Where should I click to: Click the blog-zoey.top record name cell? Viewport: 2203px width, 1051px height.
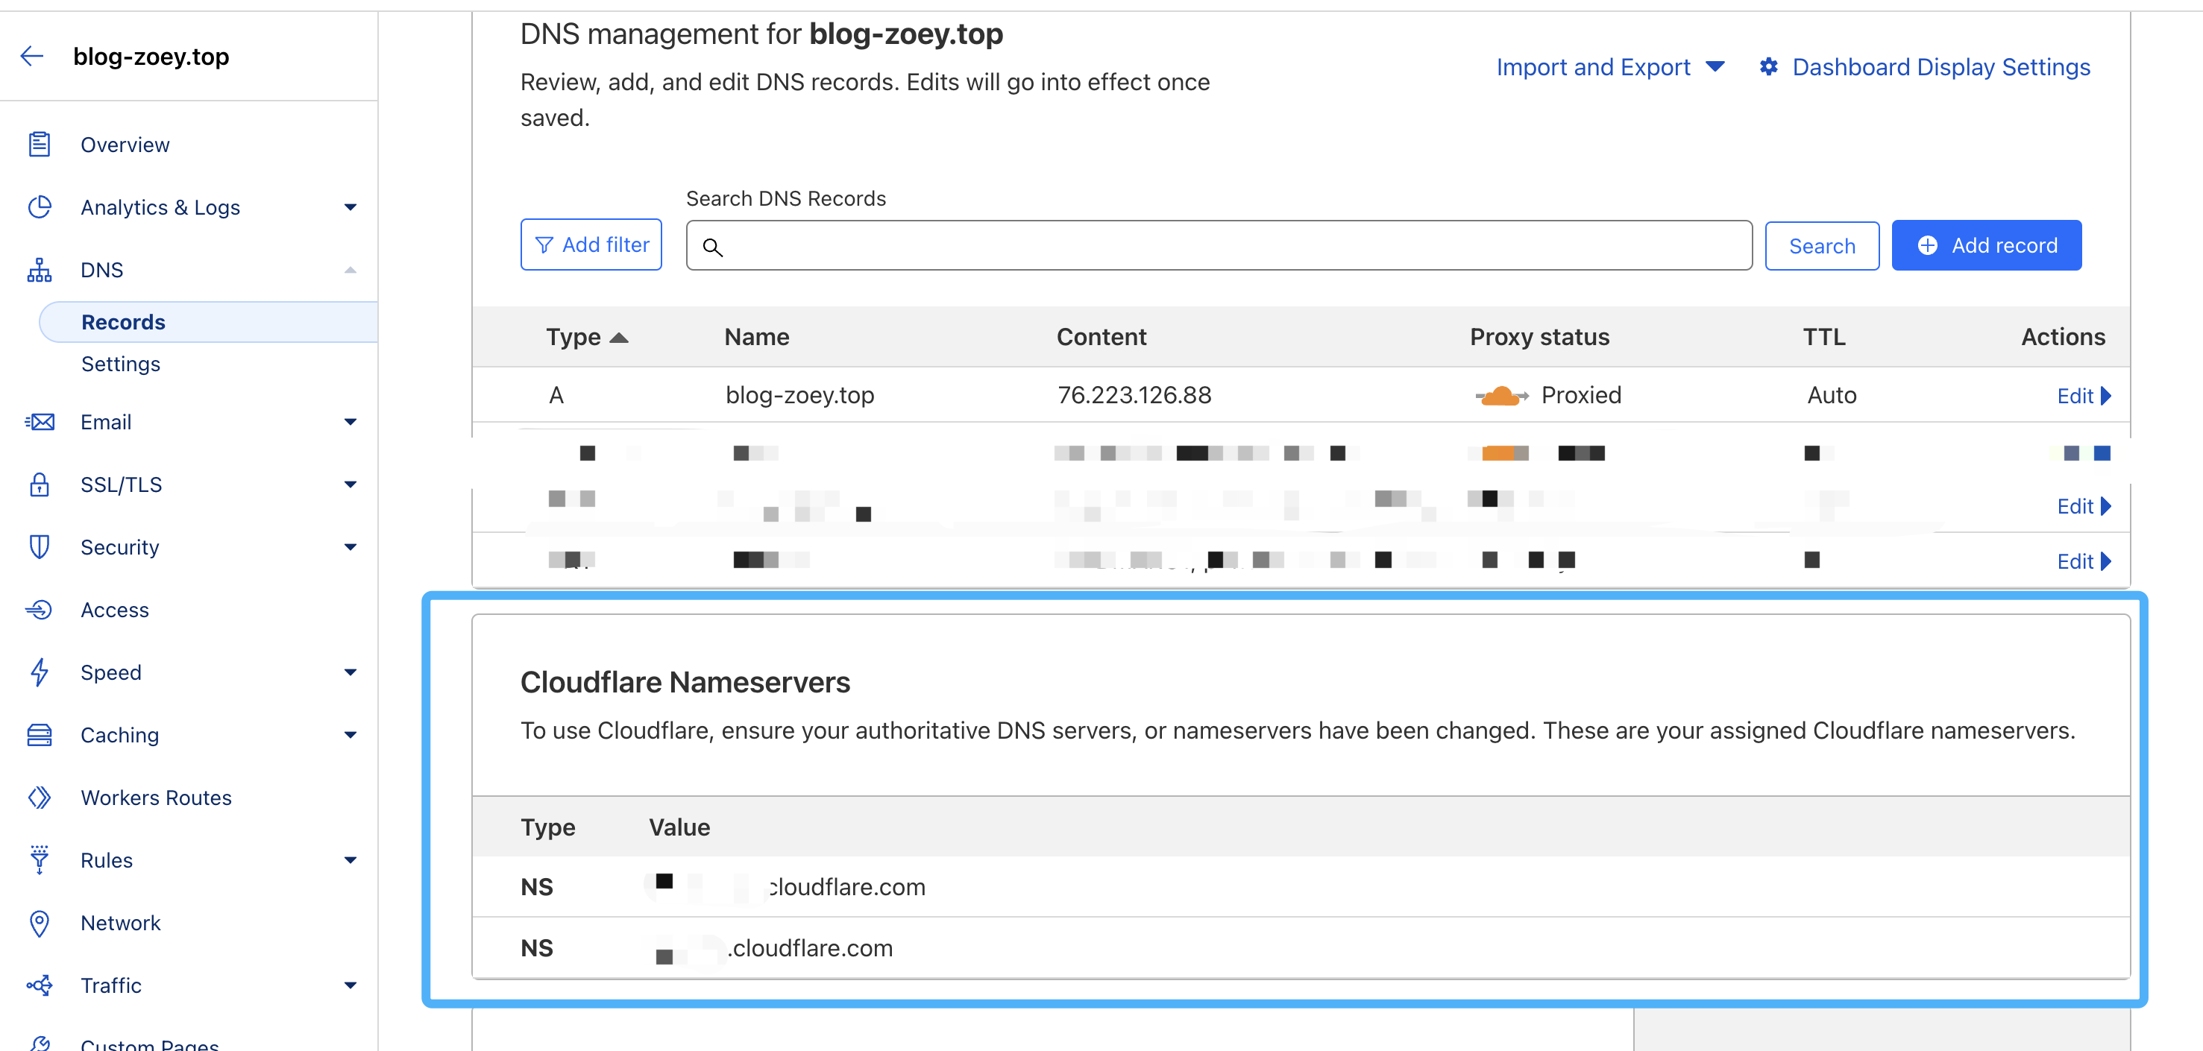(799, 395)
